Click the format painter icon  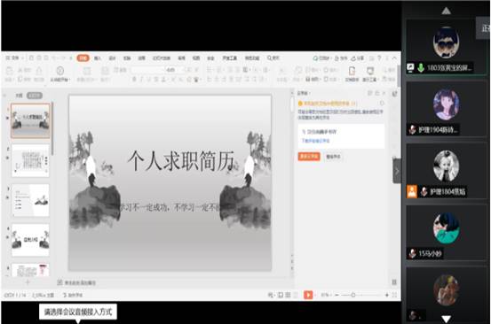(39, 71)
